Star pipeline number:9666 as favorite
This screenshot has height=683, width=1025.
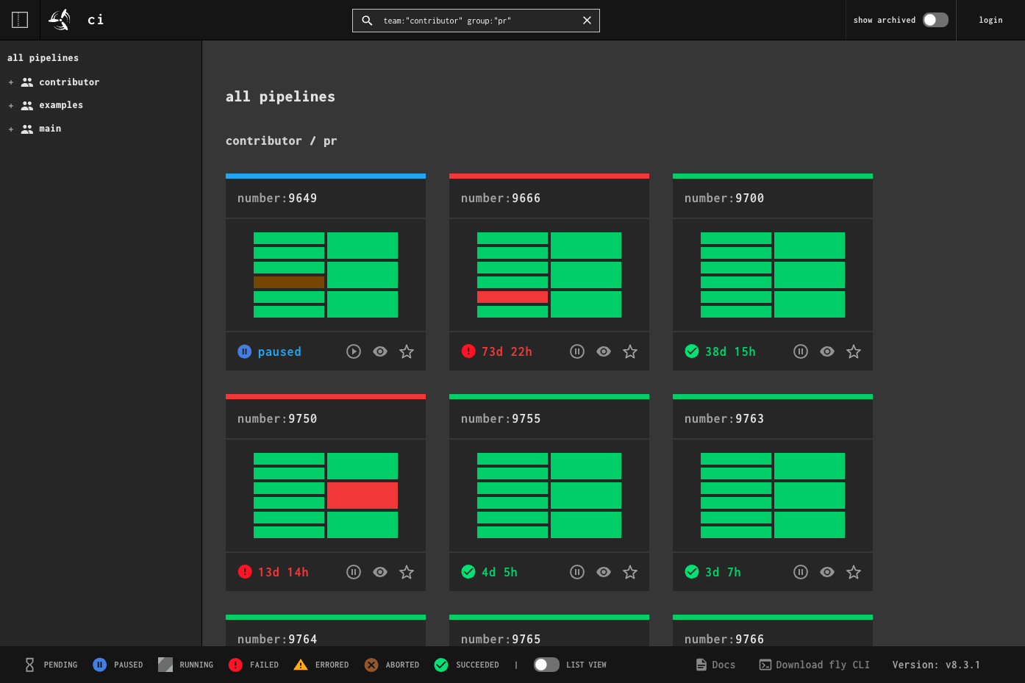(x=630, y=351)
